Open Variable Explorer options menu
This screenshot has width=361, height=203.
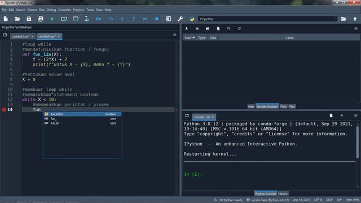click(x=356, y=29)
